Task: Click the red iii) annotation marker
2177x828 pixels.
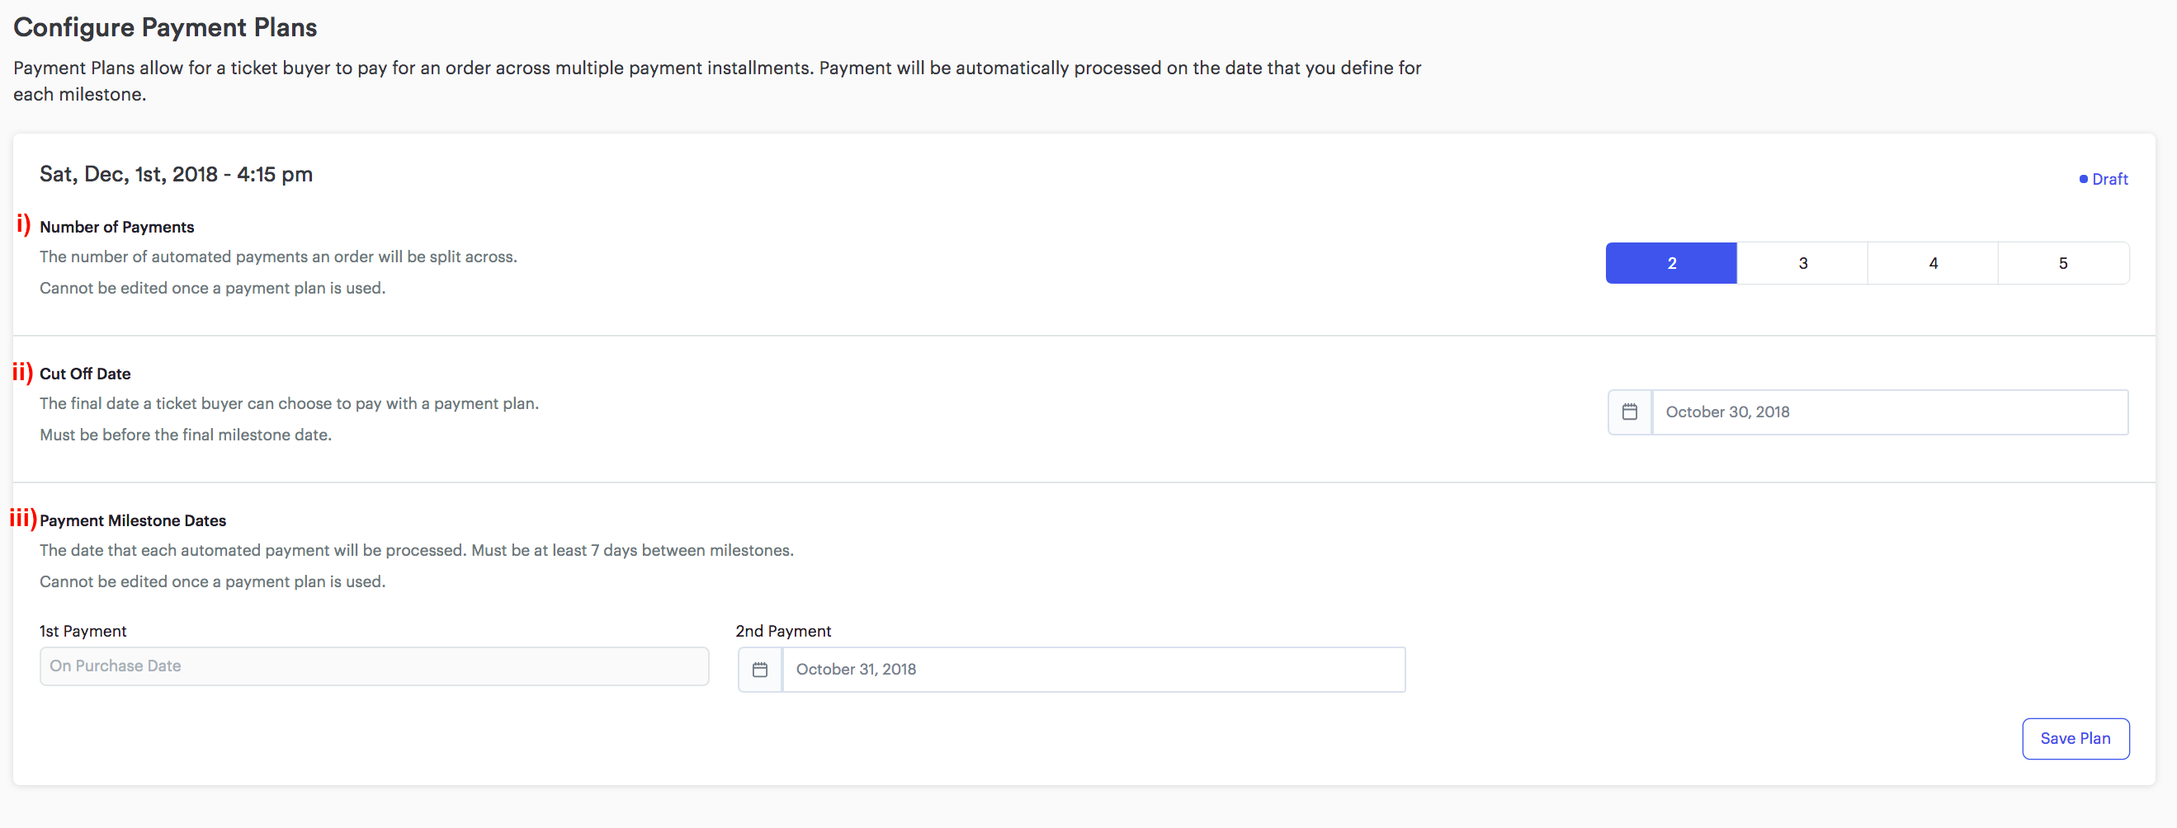Action: click(x=23, y=517)
